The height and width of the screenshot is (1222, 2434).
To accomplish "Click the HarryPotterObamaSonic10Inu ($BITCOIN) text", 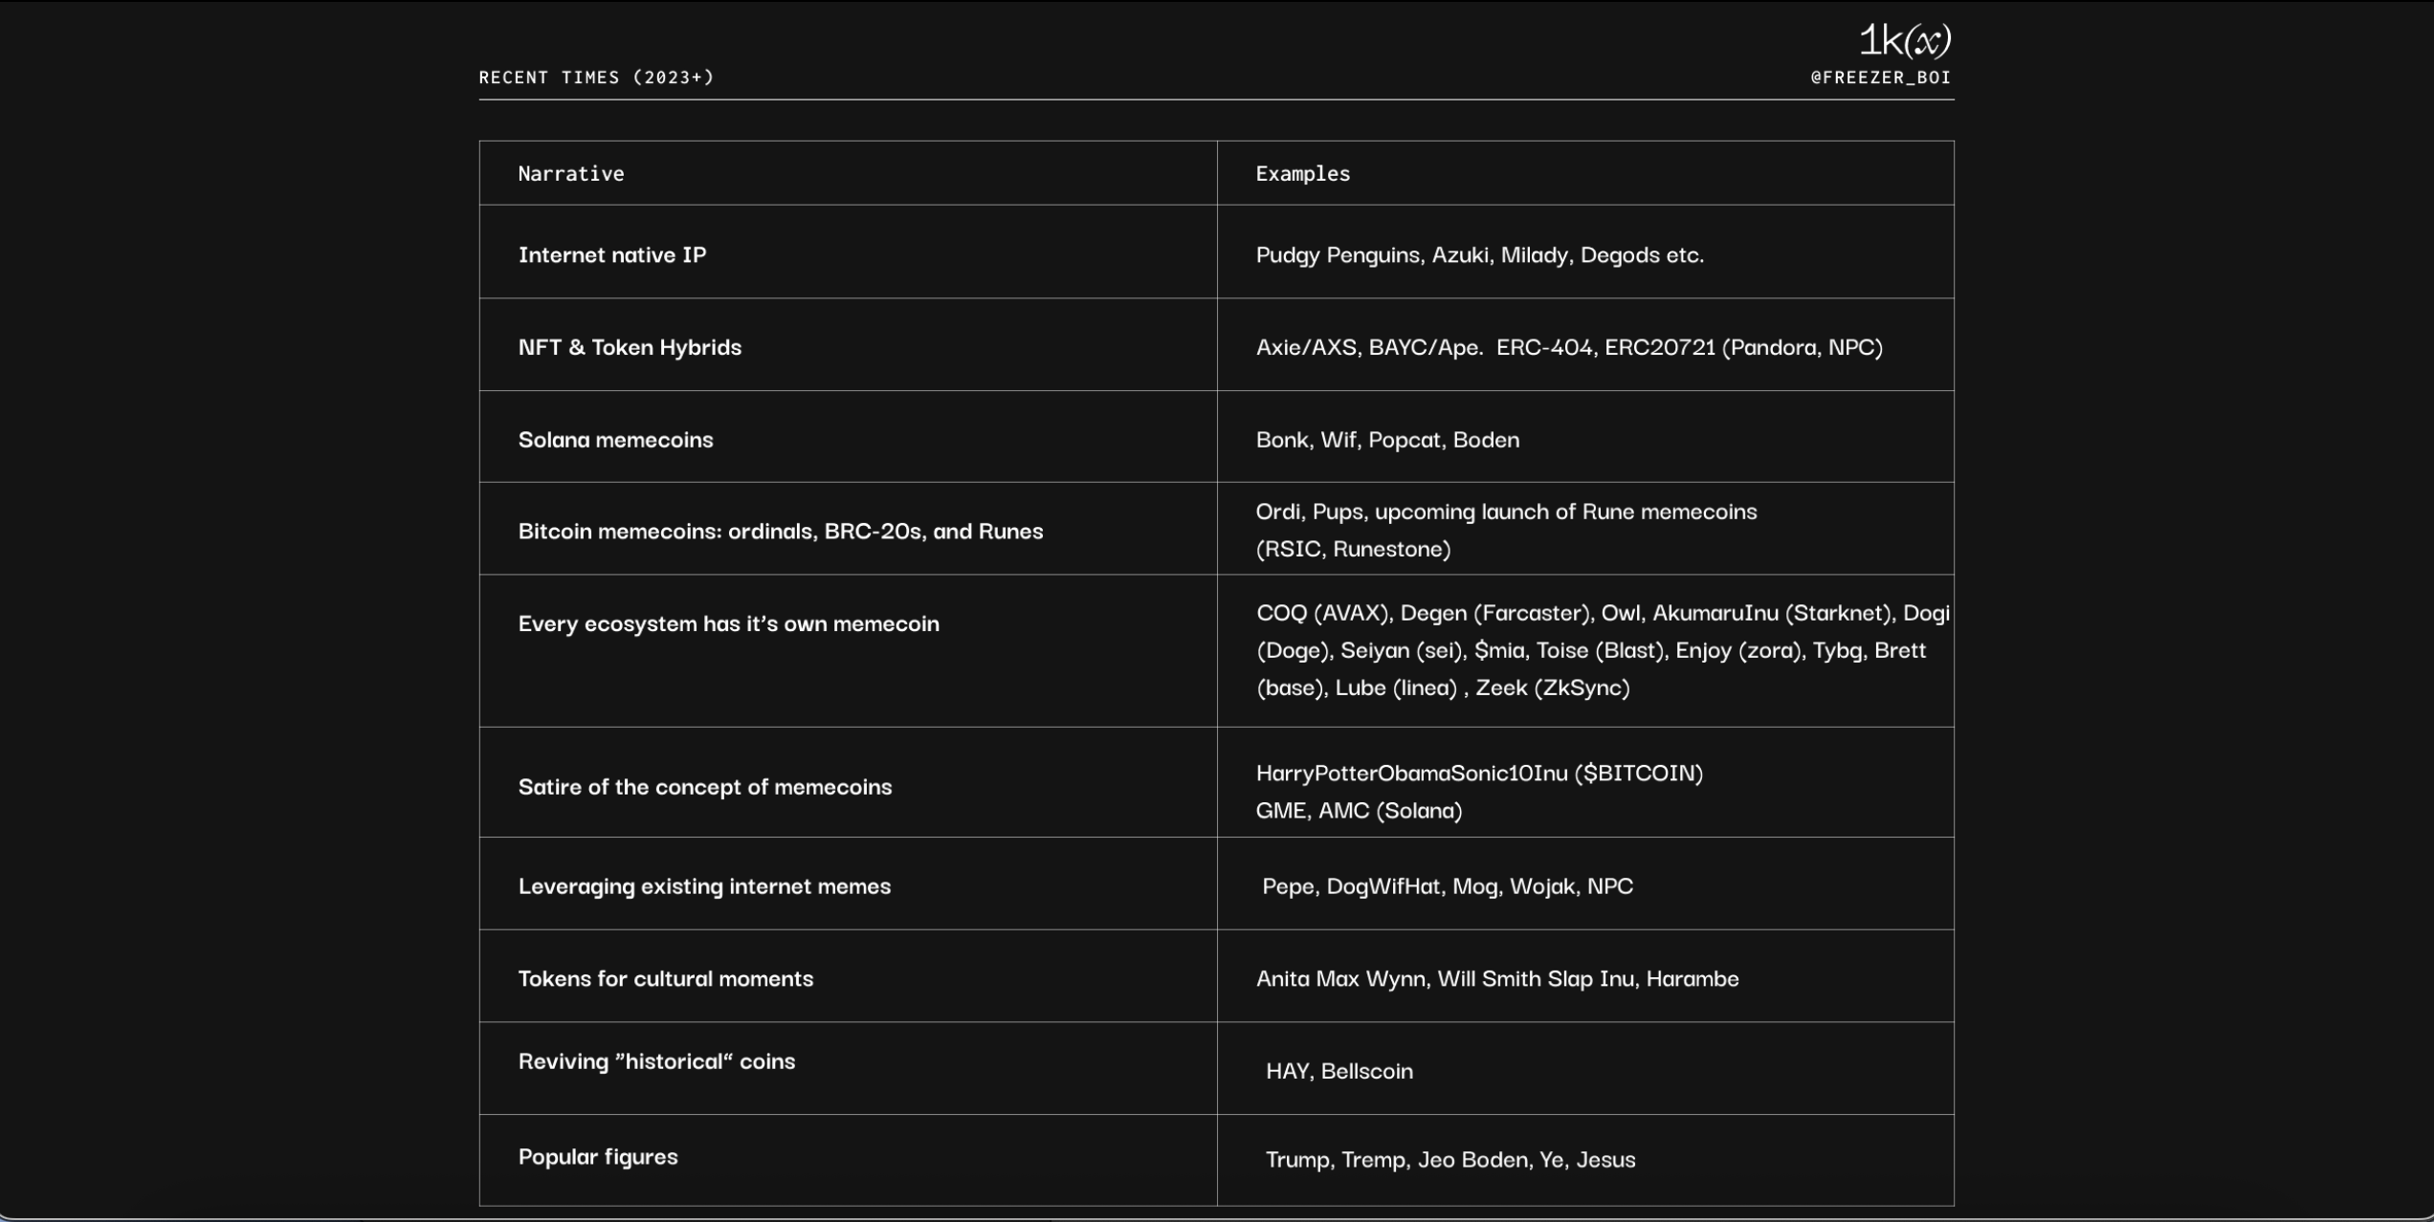I will pyautogui.click(x=1479, y=773).
